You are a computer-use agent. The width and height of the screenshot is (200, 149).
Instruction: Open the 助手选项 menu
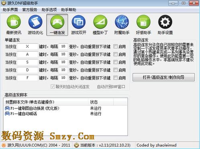[x=49, y=10]
